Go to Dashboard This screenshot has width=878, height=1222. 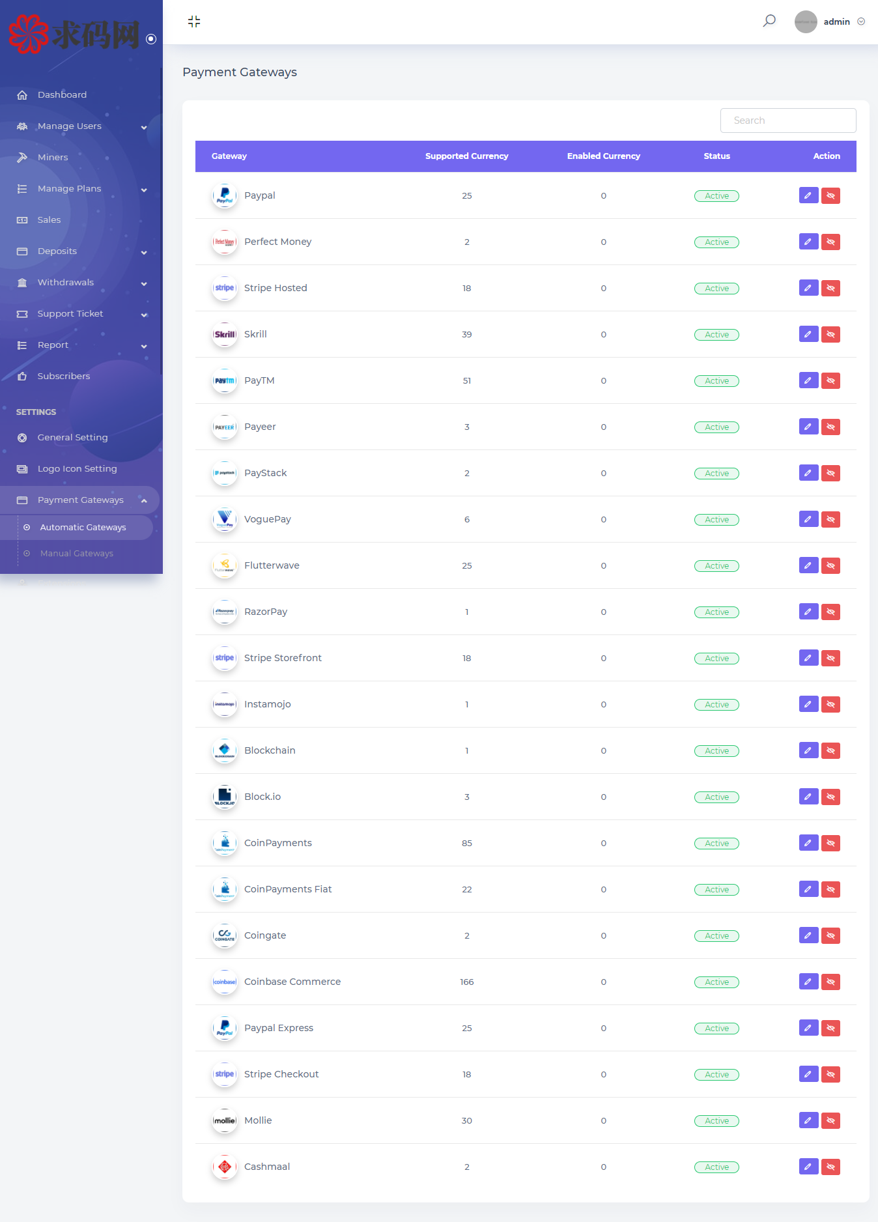(x=62, y=94)
